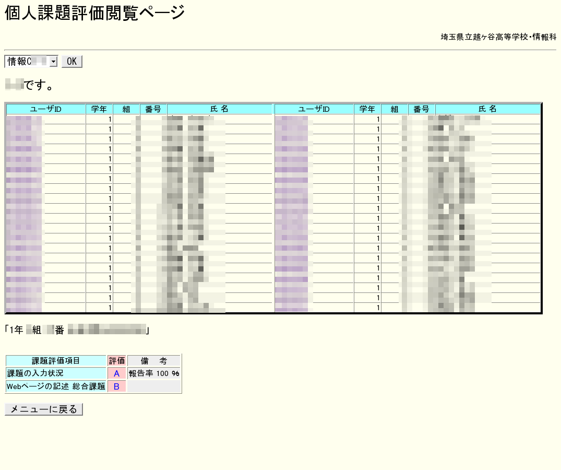Screen dimensions: 561x470
Task: Click the 評価 column header cell
Action: pos(117,361)
